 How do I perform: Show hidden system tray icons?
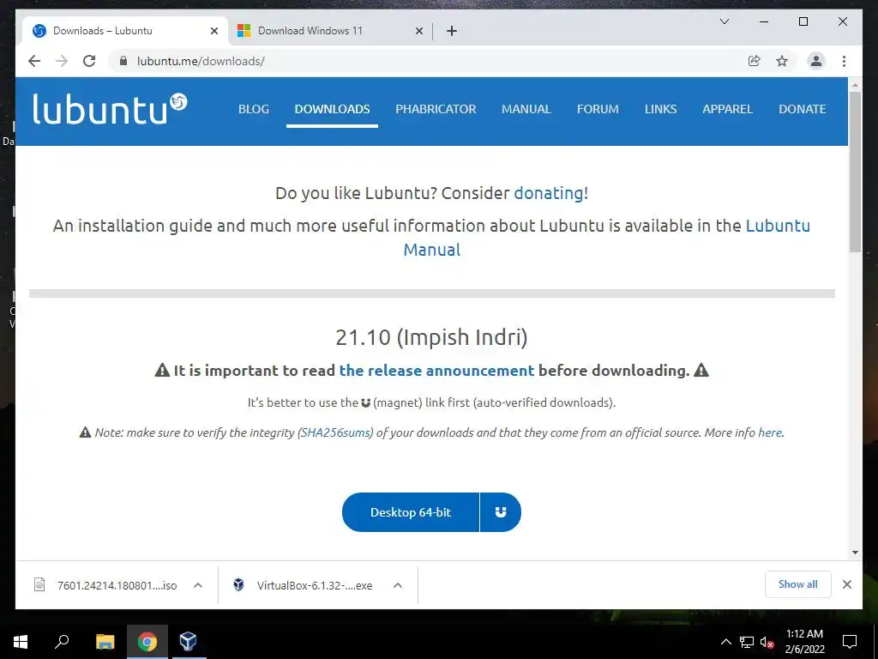(x=725, y=642)
